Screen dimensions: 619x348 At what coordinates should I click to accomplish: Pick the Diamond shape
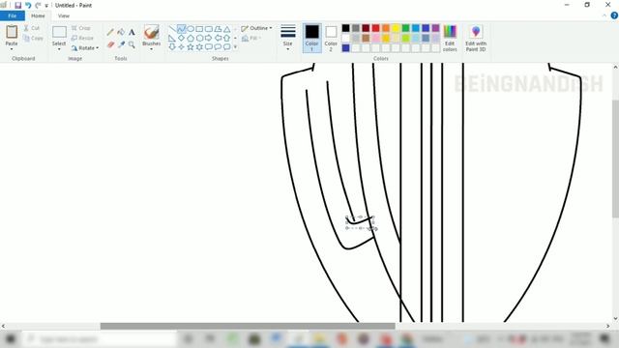[x=181, y=38]
